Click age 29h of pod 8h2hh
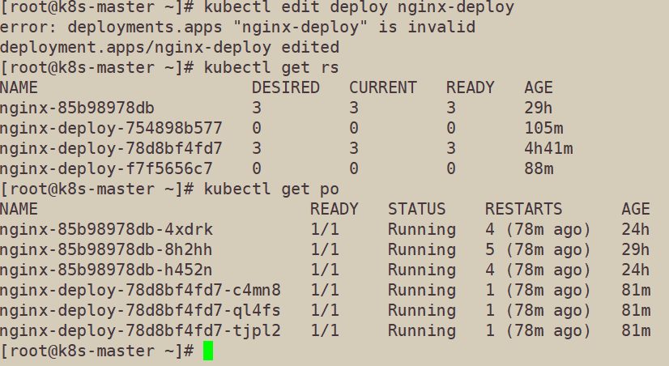 click(636, 250)
